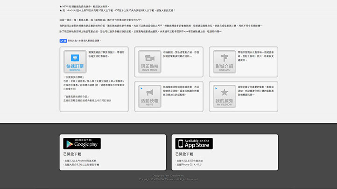Open the 快速訂票 Booking tile
This screenshot has width=337, height=189.
click(75, 62)
